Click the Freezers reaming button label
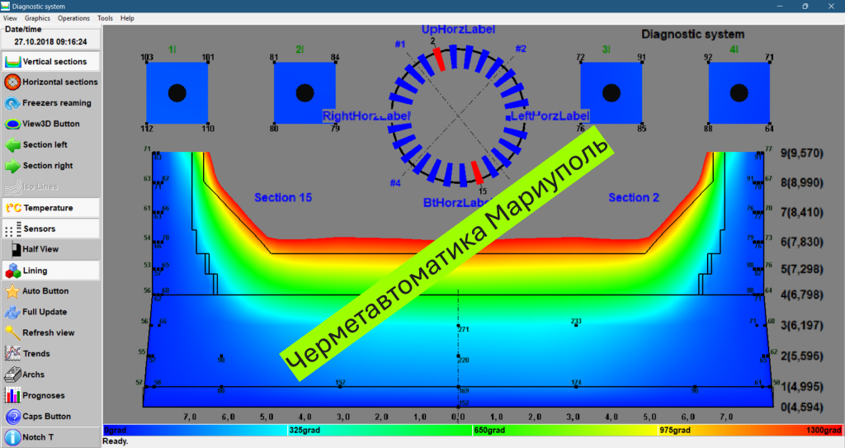The width and height of the screenshot is (845, 448). point(57,103)
